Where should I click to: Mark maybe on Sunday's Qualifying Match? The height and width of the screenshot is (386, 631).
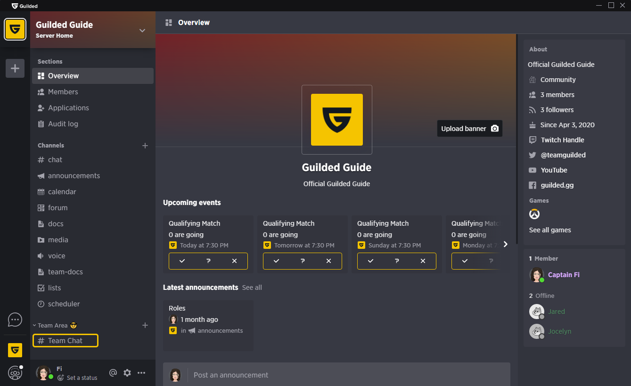point(397,261)
